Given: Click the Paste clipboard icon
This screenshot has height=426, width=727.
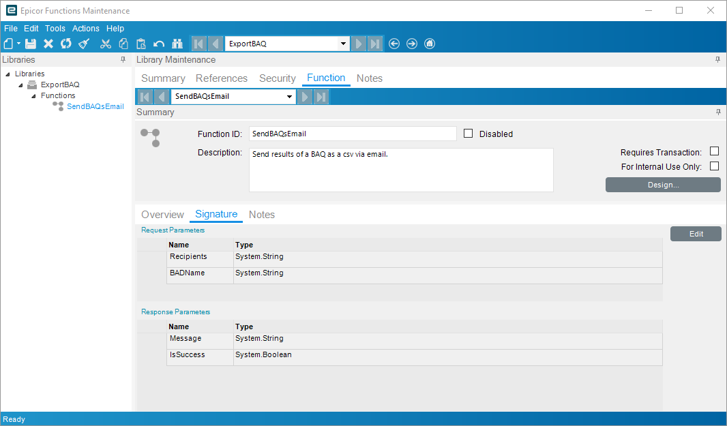Looking at the screenshot, I should (x=141, y=44).
